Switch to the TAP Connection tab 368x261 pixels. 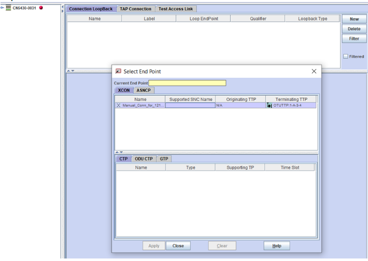pos(135,9)
